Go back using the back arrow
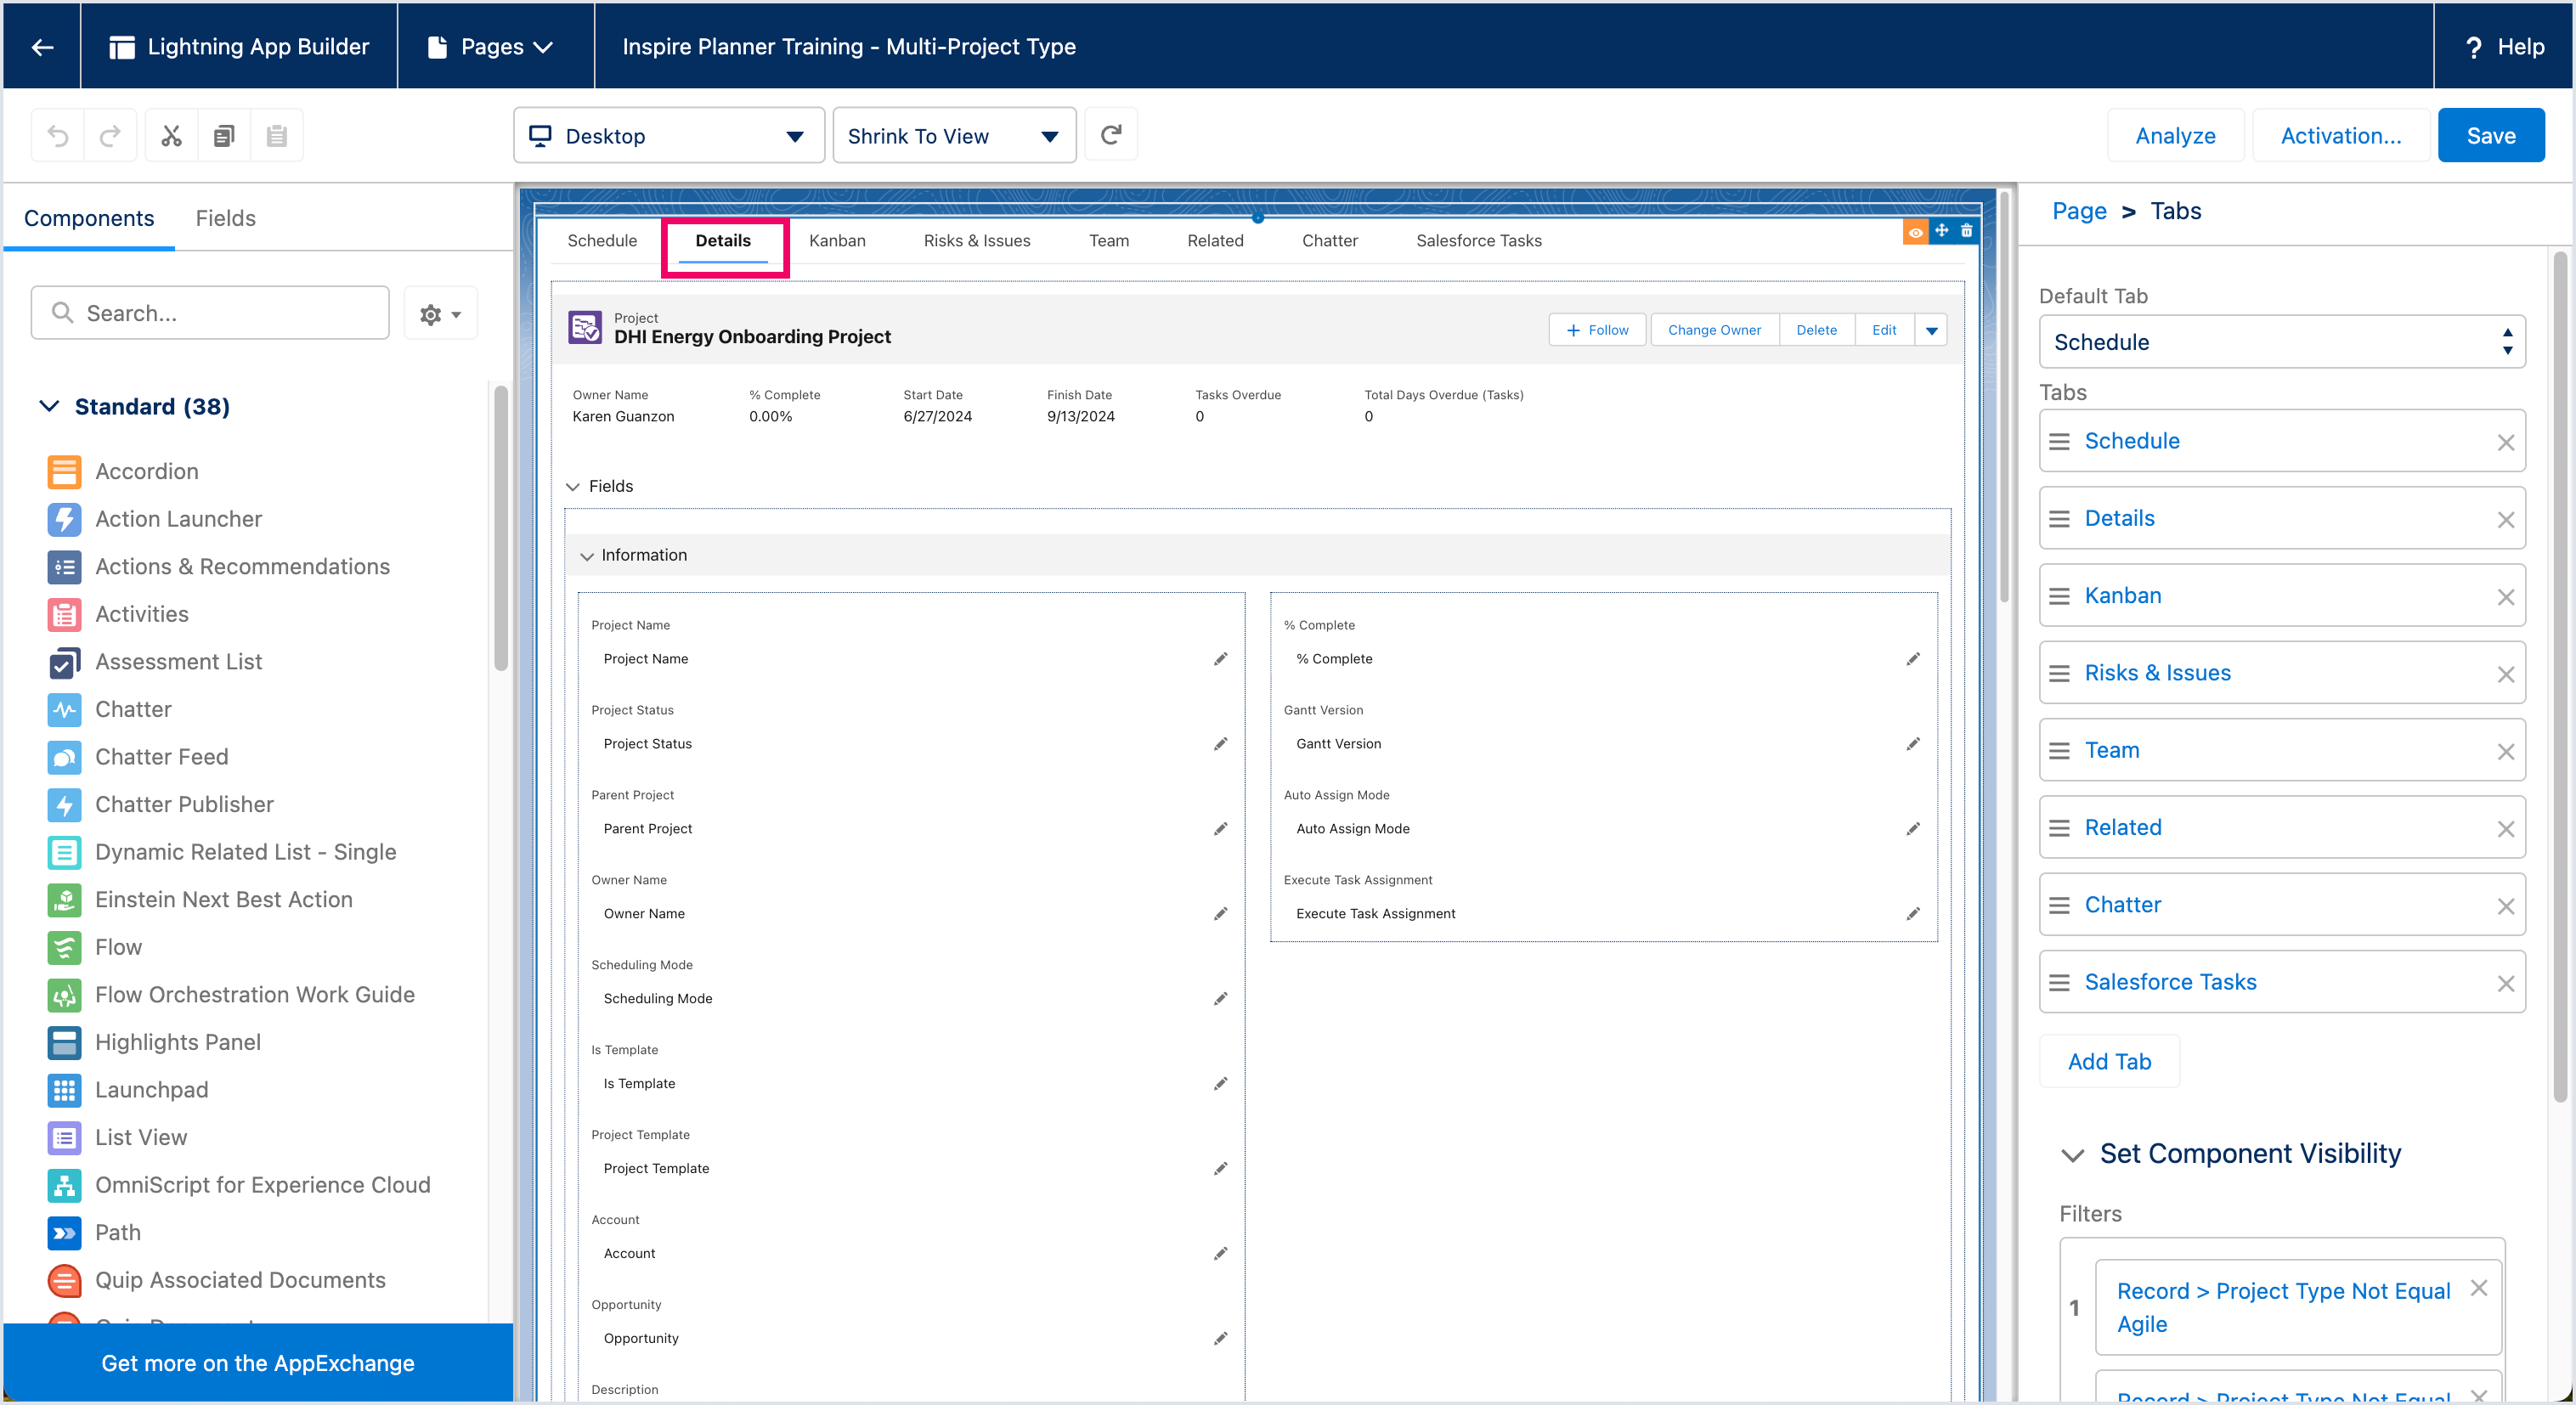 [42, 46]
